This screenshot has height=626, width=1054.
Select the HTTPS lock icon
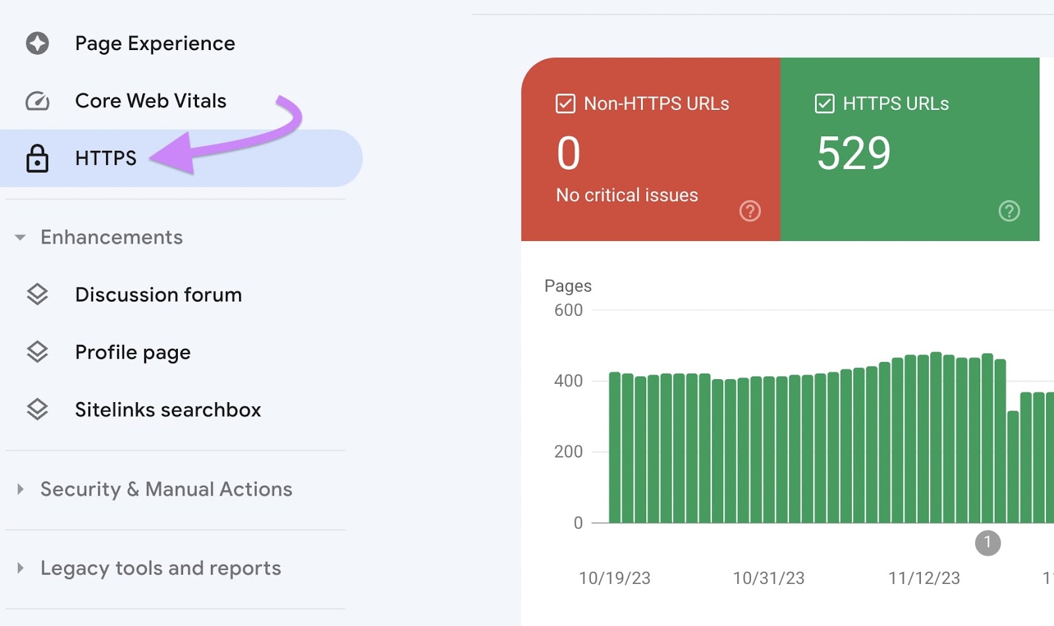[38, 159]
